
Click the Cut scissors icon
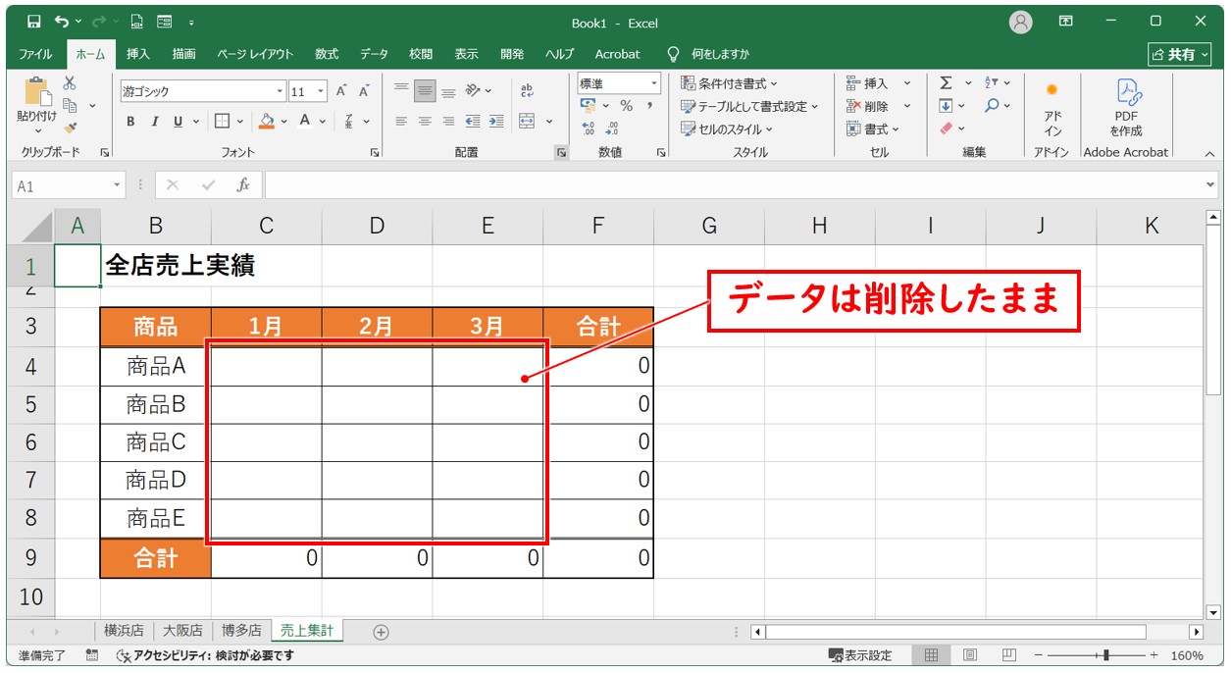click(70, 84)
